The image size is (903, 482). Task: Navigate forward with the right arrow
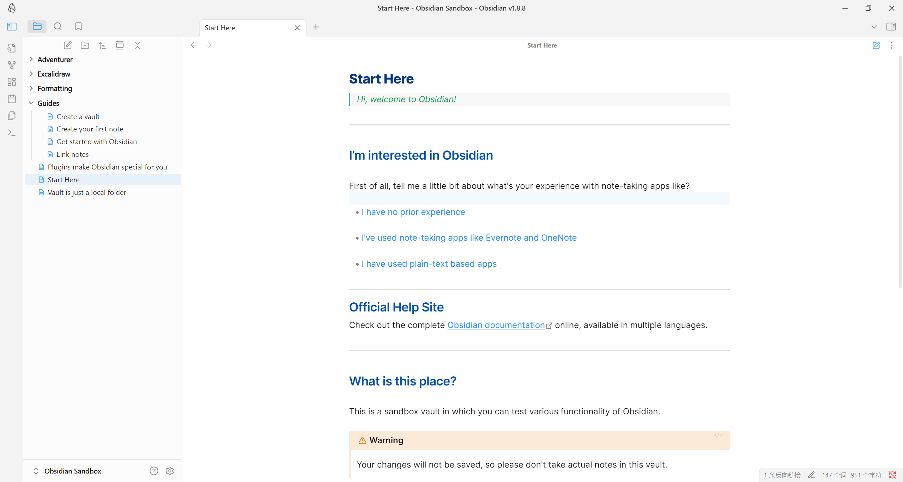point(208,45)
